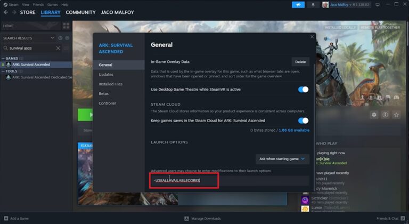Open the Friends menu in menu bar
Screen dimensions: 409x224
[x=37, y=4]
